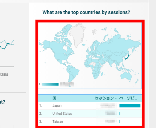
Task: Click Australia on the world map
Action: [x=126, y=76]
